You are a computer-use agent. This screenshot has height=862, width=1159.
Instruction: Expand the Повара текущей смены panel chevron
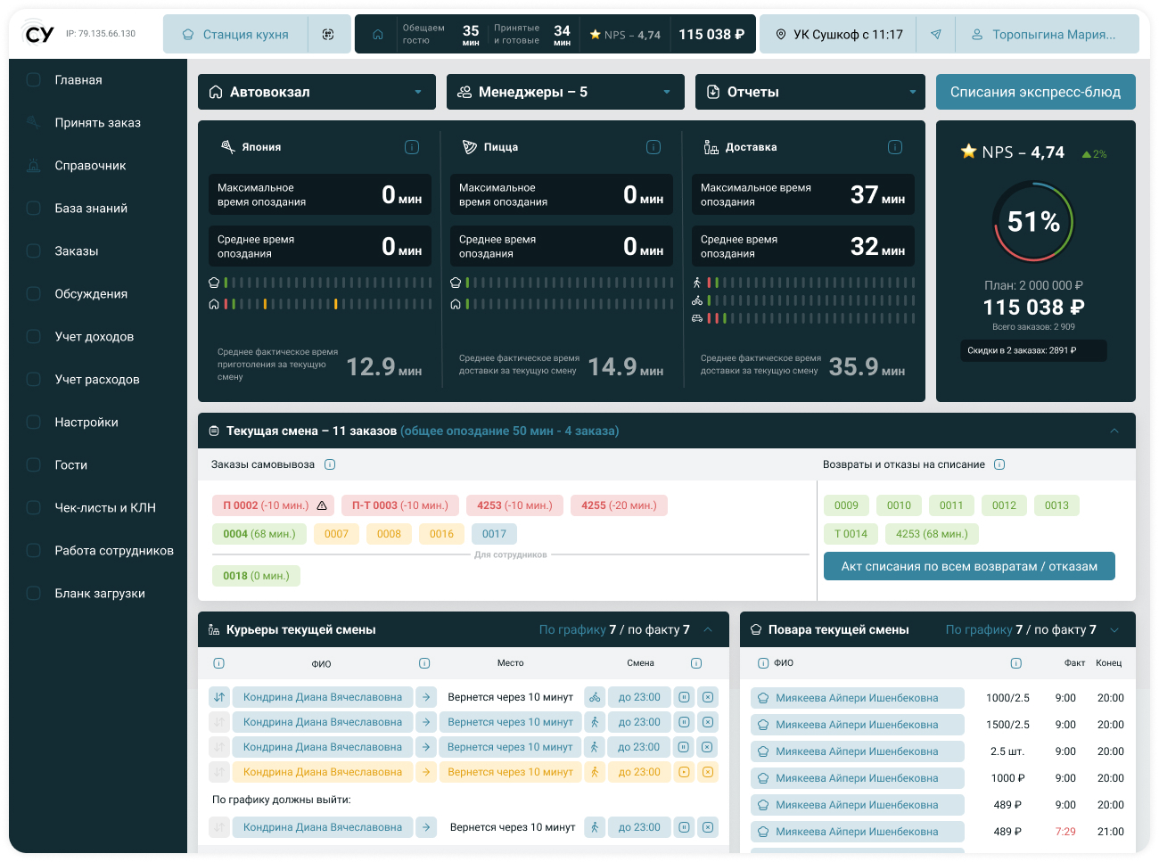[1114, 629]
